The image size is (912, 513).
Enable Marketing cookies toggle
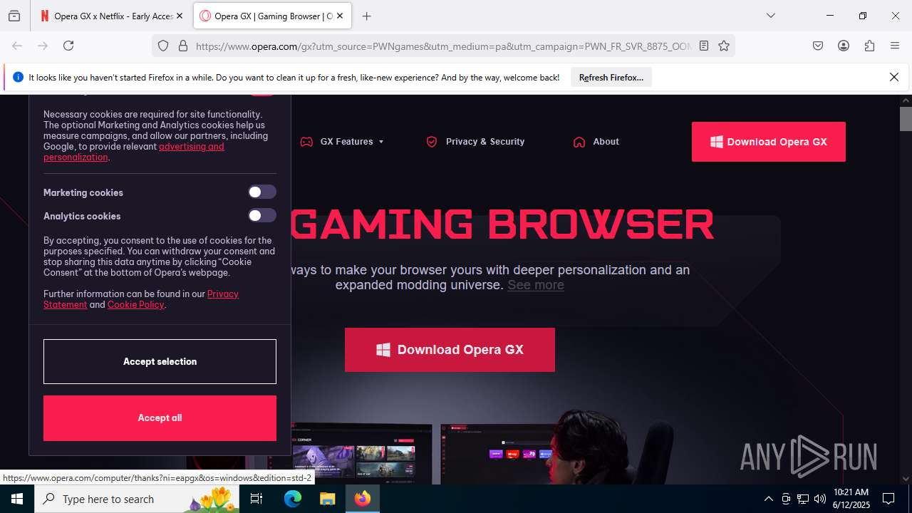coord(261,192)
